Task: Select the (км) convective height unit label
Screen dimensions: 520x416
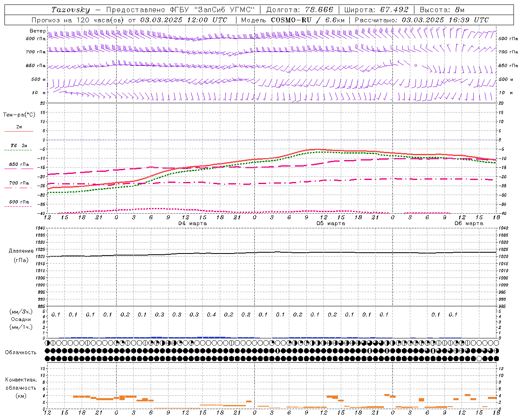Action: (x=21, y=396)
